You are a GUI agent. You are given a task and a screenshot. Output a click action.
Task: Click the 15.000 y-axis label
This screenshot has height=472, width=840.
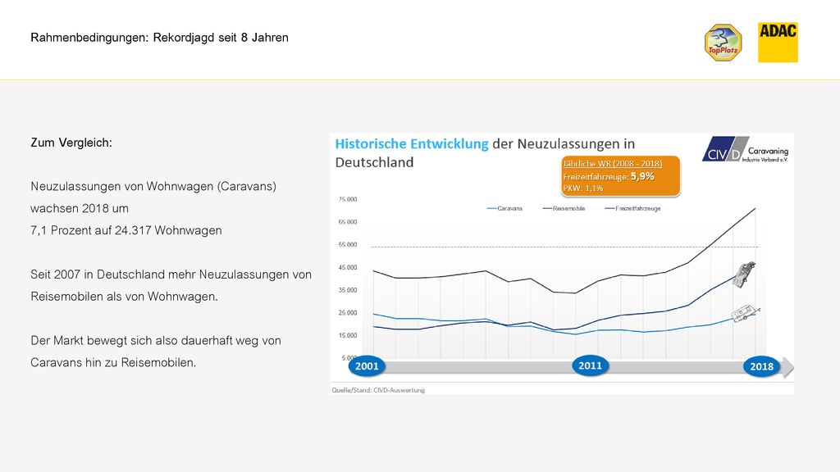point(348,336)
